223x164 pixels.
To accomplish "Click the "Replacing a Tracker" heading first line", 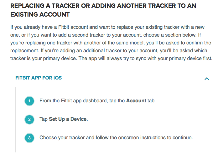I will [103, 6].
